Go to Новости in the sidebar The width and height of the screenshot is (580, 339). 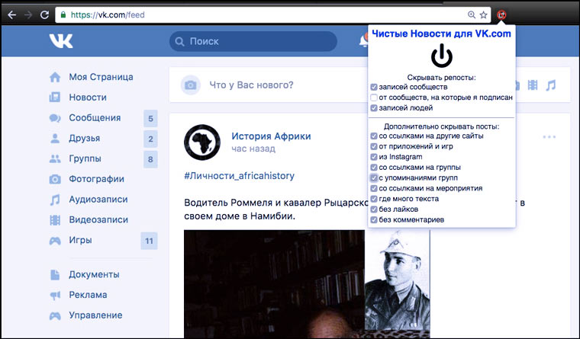88,98
